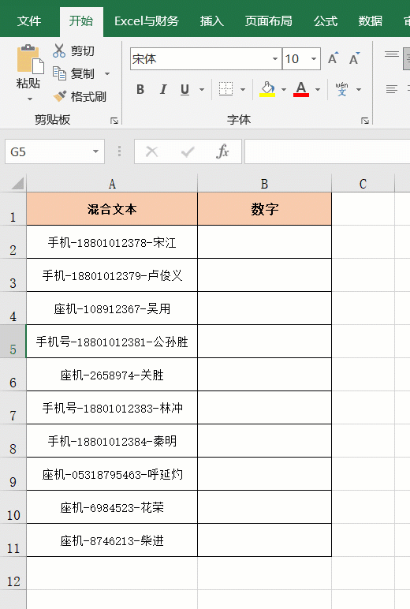This screenshot has width=410, height=609.
Task: Select row 5 header
Action: tap(13, 342)
